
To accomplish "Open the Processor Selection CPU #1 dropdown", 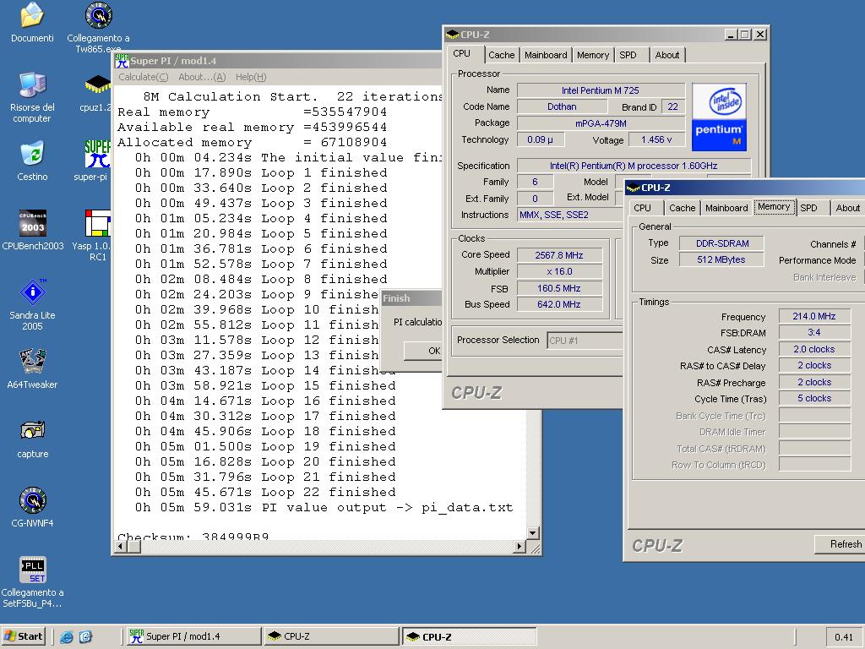I will pos(585,341).
